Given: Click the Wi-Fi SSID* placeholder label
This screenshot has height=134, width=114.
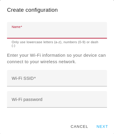Looking at the screenshot, I should click(24, 78).
